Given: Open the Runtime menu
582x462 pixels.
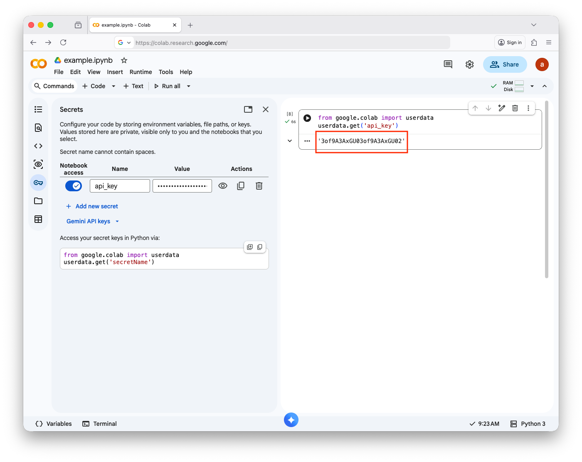Looking at the screenshot, I should [141, 72].
